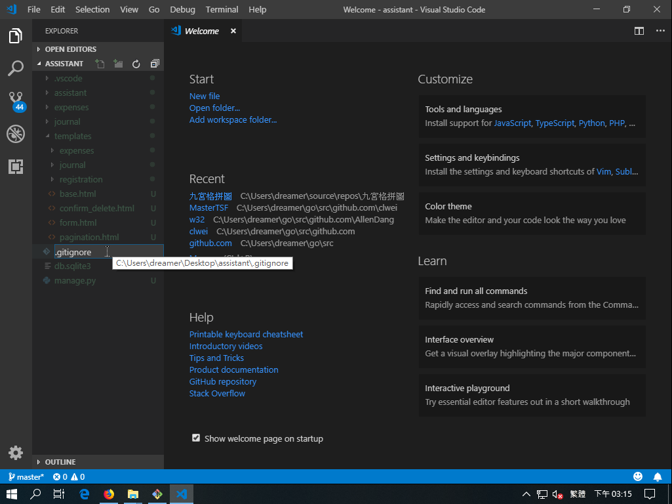This screenshot has width=672, height=504.
Task: Collapse the templates folder
Action: pos(73,136)
